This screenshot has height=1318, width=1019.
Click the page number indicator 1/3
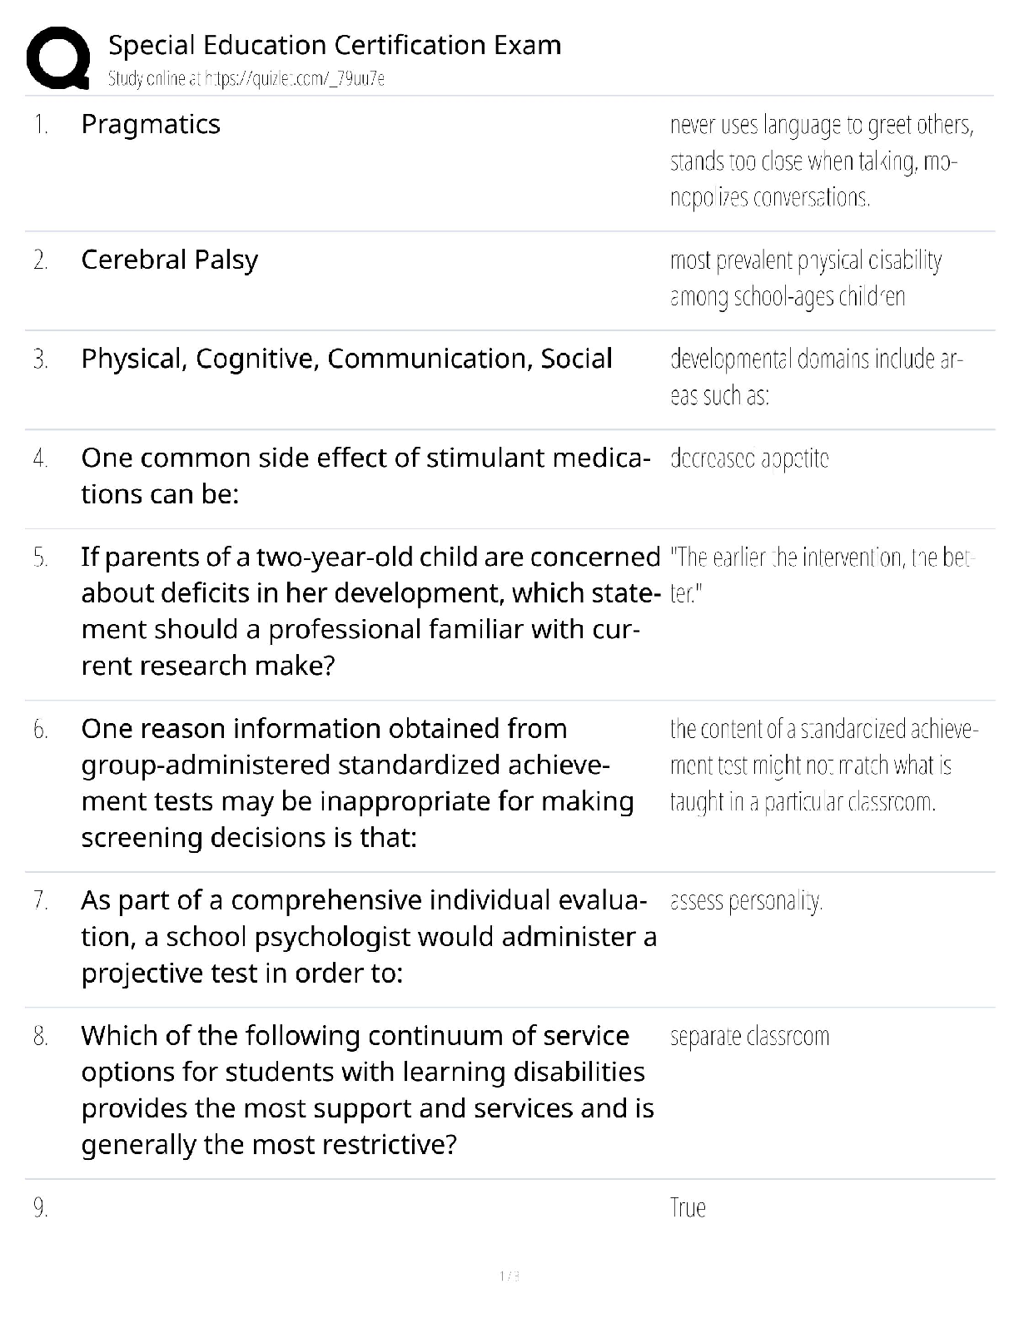click(x=509, y=1276)
